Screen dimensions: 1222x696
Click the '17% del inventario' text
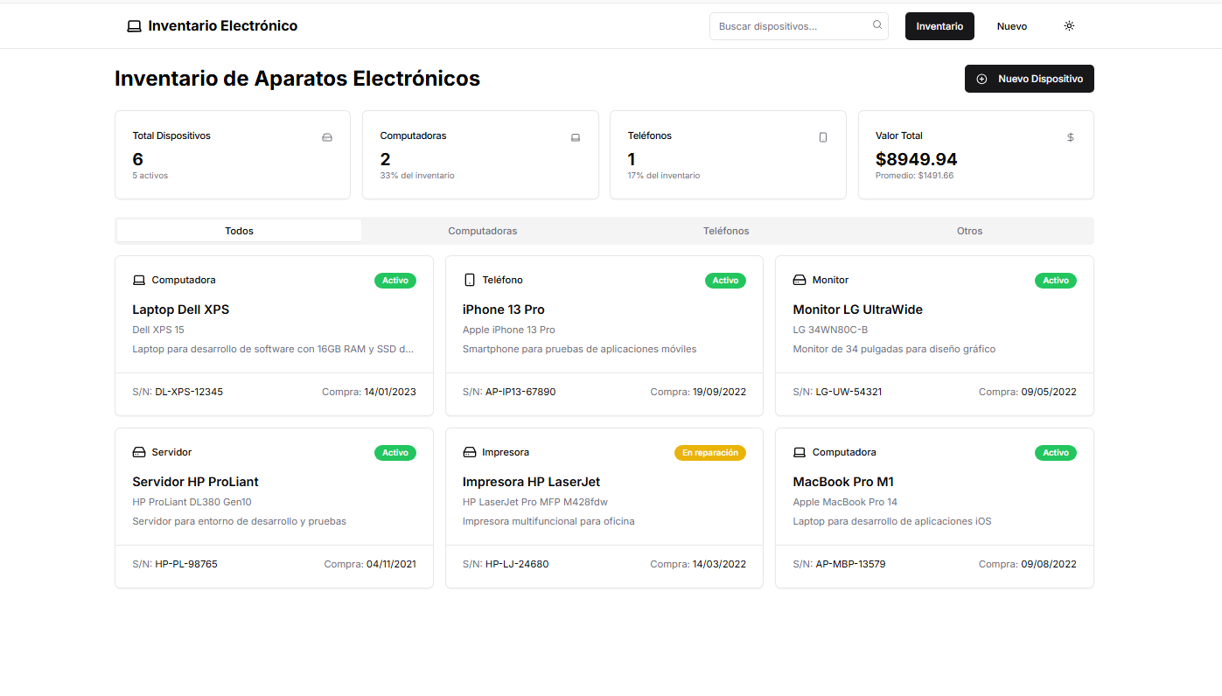point(664,176)
